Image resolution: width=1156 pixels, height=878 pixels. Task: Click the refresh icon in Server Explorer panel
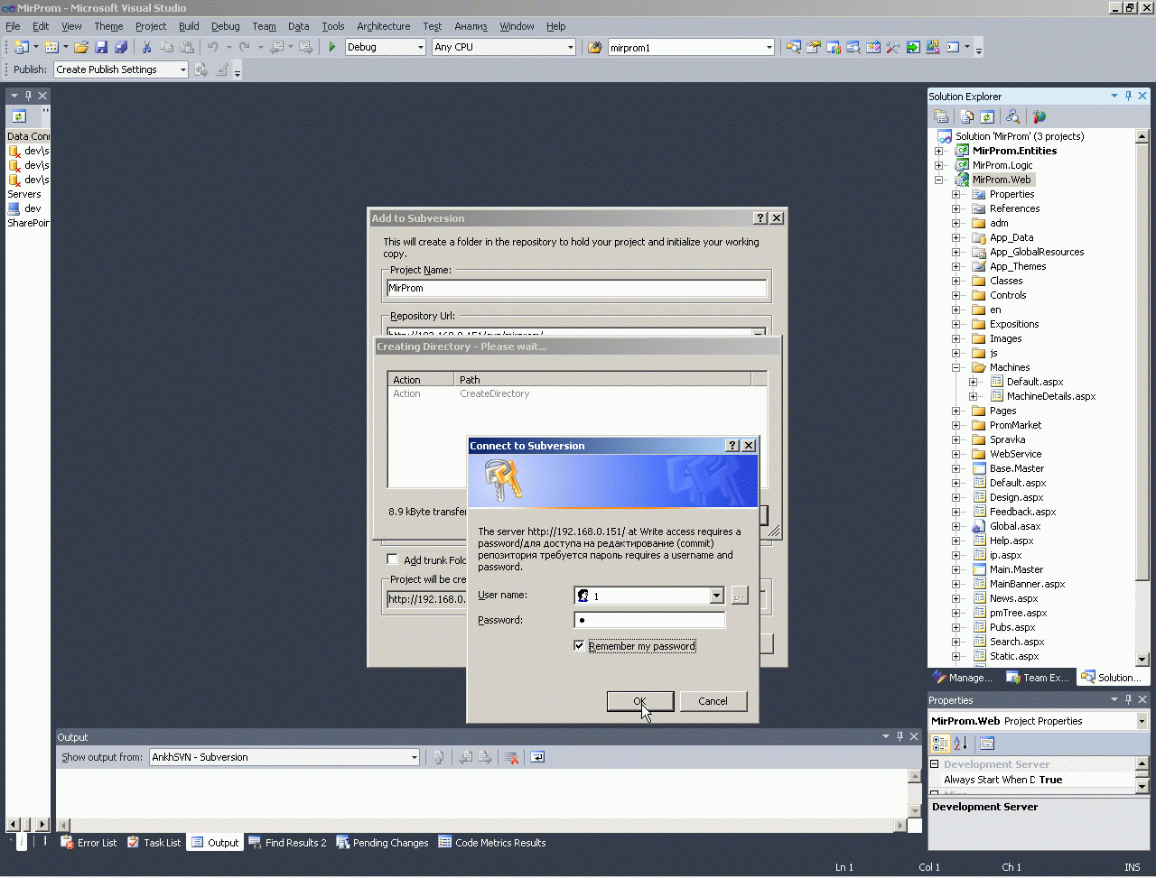coord(19,116)
